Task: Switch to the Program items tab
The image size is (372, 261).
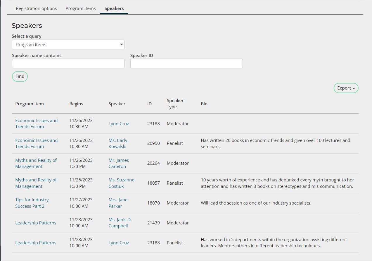Action: tap(81, 8)
